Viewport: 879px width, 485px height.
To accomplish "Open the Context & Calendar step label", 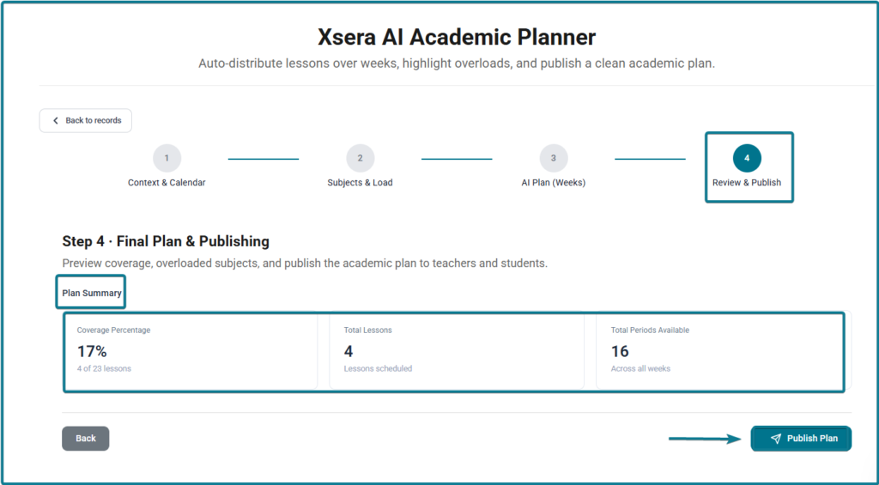I will coord(167,183).
